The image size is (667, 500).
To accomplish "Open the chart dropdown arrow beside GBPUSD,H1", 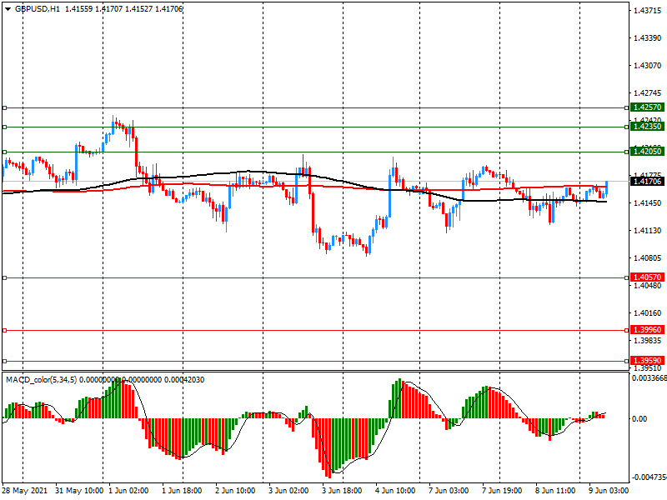I will [8, 8].
